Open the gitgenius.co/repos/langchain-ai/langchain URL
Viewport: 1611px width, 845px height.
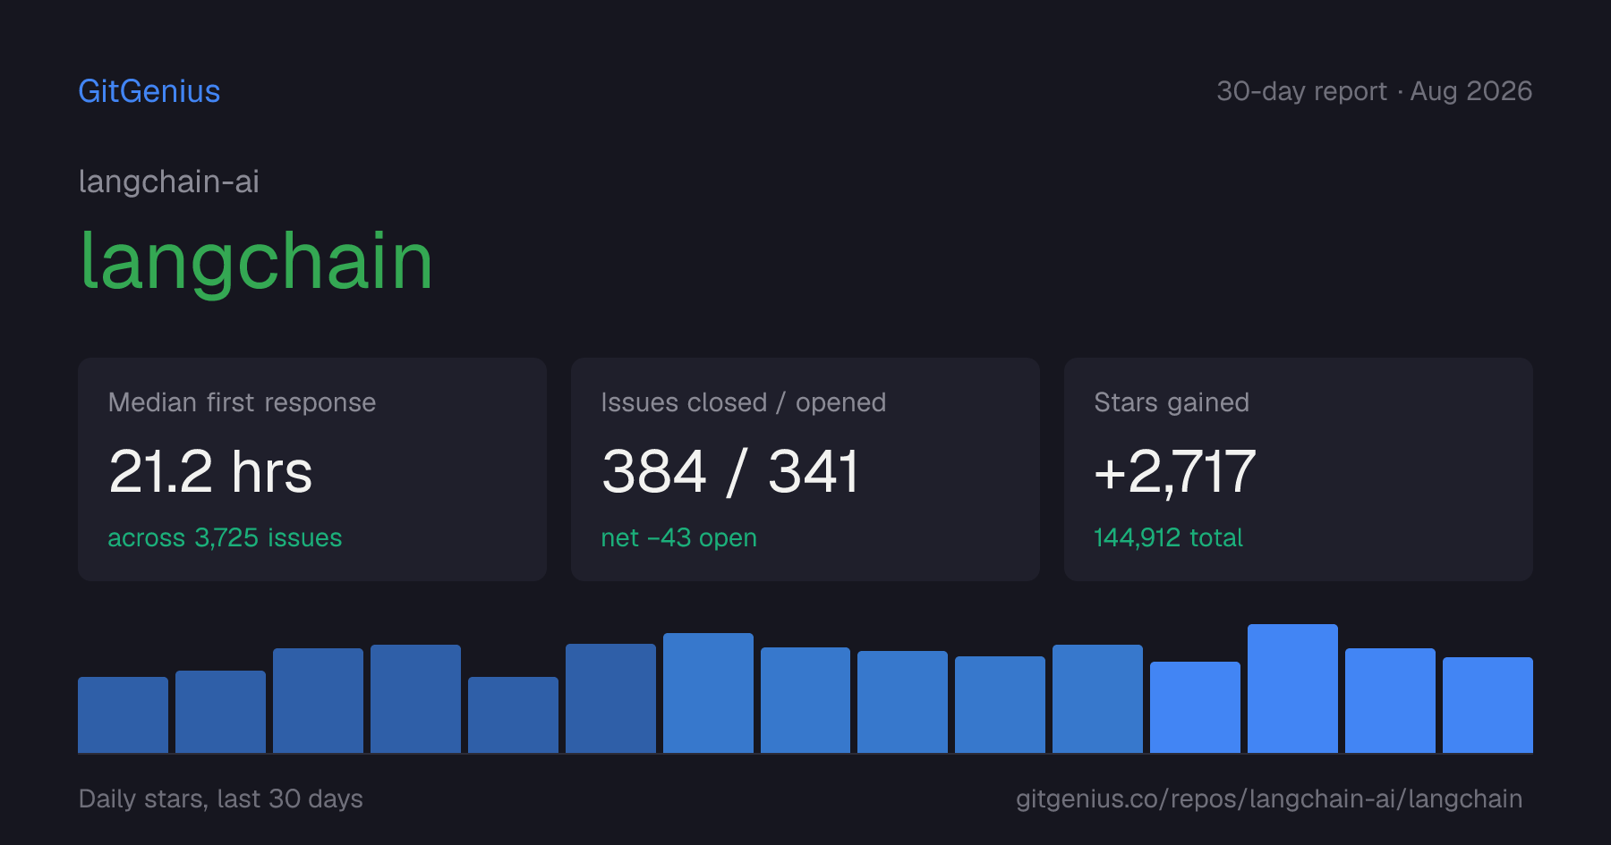[x=1269, y=799]
